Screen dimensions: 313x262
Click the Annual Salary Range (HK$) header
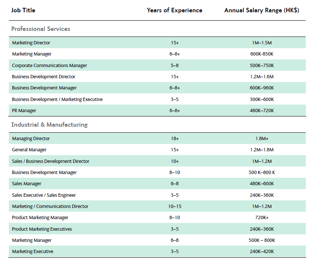click(x=262, y=10)
